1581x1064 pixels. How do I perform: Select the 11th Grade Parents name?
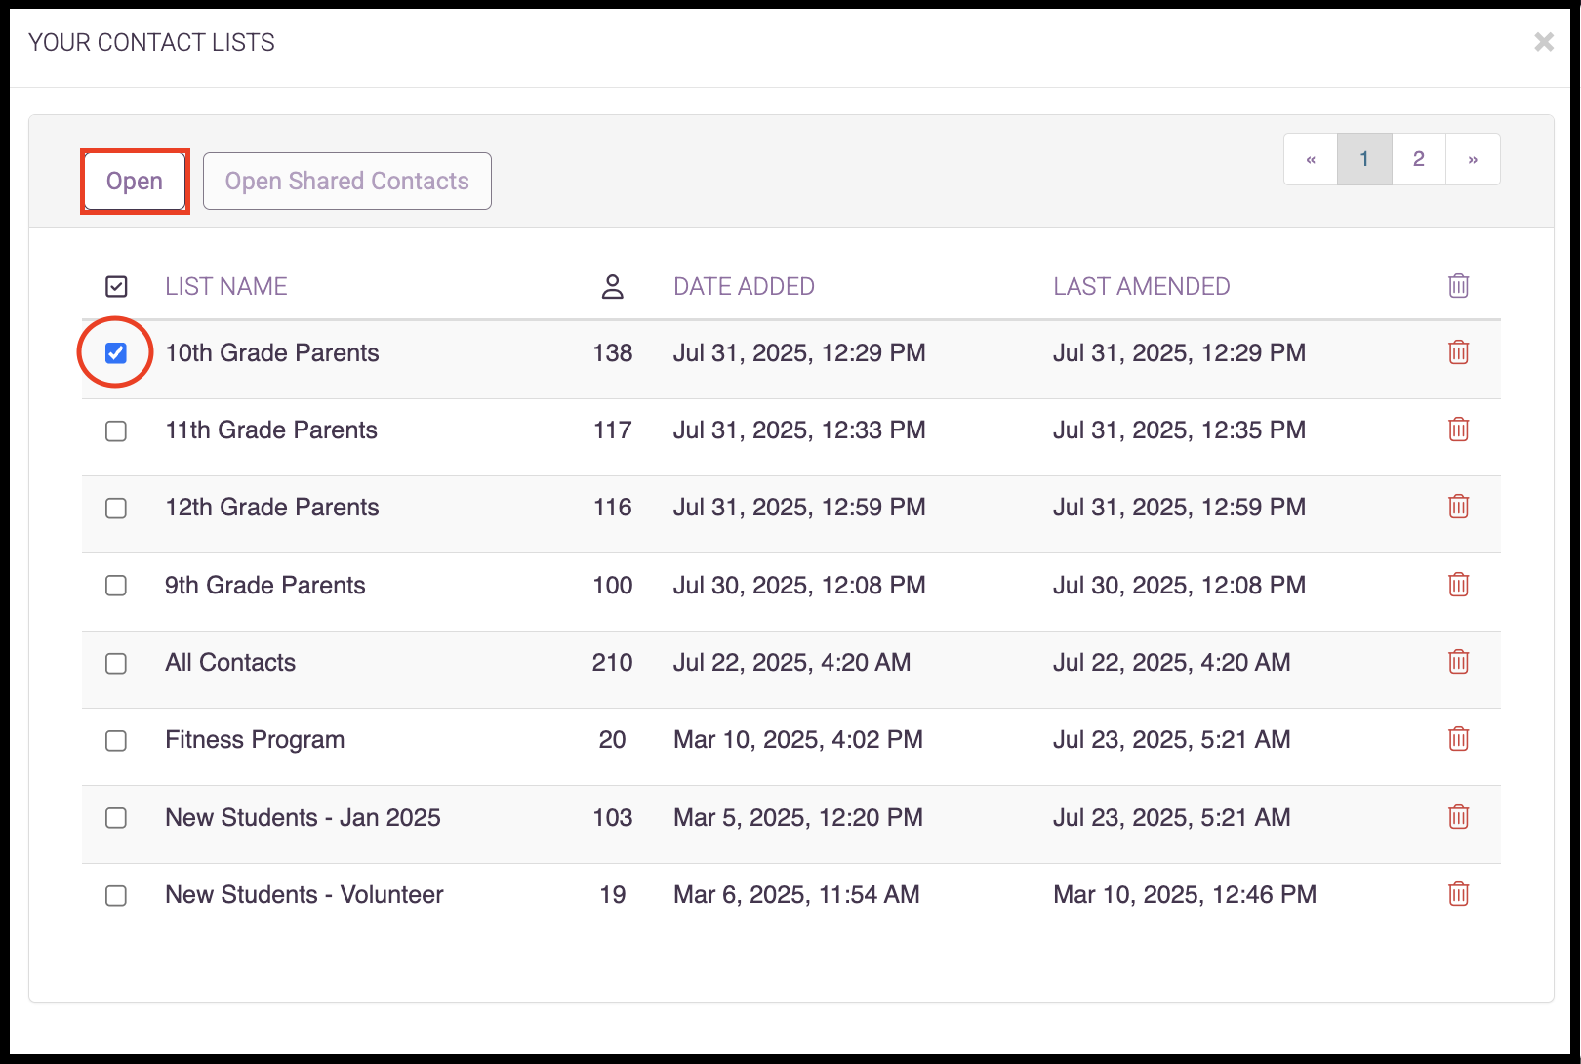[271, 430]
